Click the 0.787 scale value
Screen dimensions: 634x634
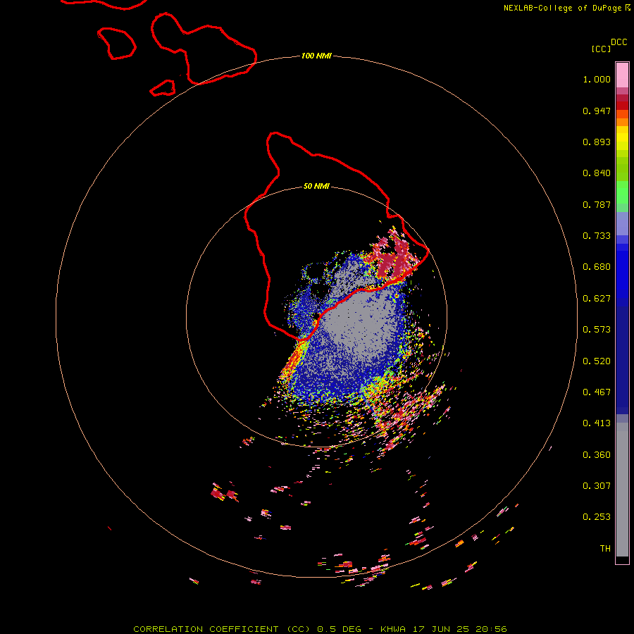click(597, 204)
